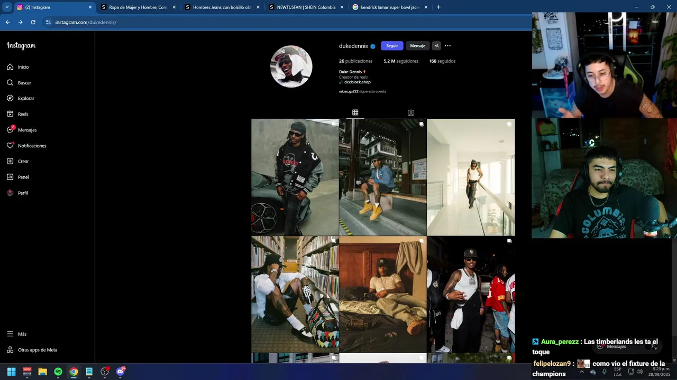The width and height of the screenshot is (677, 380).
Task: Open the yellow Timberland boots post
Action: coord(382,177)
